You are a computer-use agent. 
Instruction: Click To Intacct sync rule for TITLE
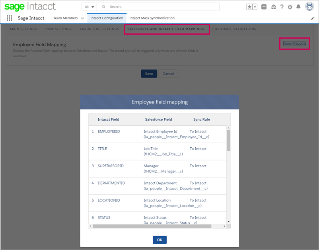(x=198, y=148)
